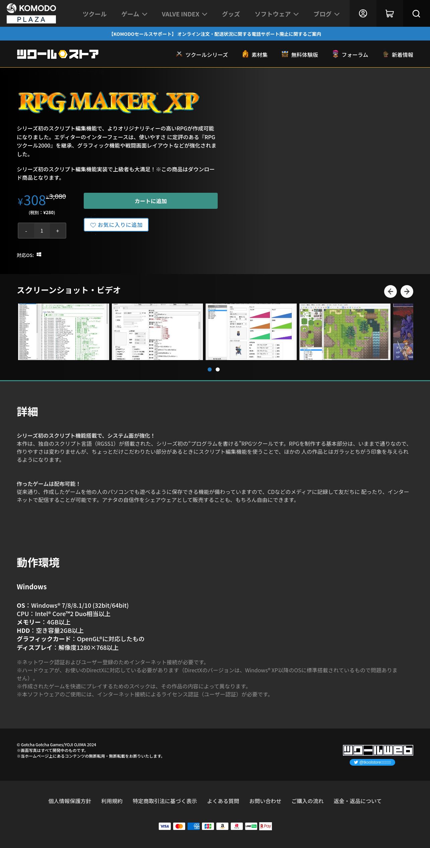Click the Mastercard payment icon

point(179,826)
